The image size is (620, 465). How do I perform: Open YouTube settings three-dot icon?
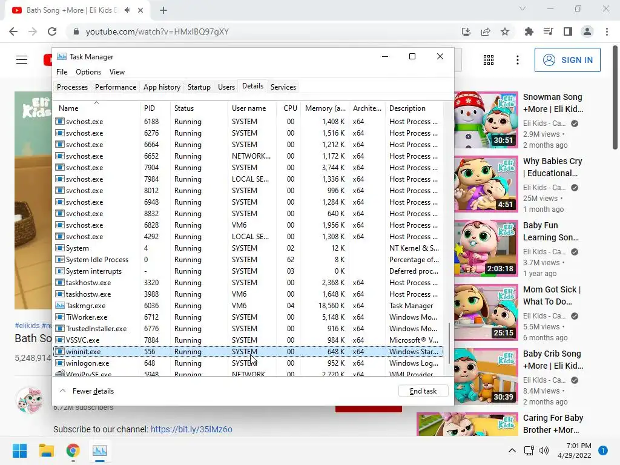518,60
